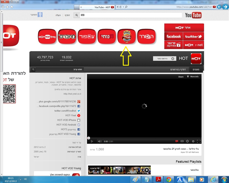
Task: Click the user avatar icon next to sign in
Action: click(x=40, y=15)
